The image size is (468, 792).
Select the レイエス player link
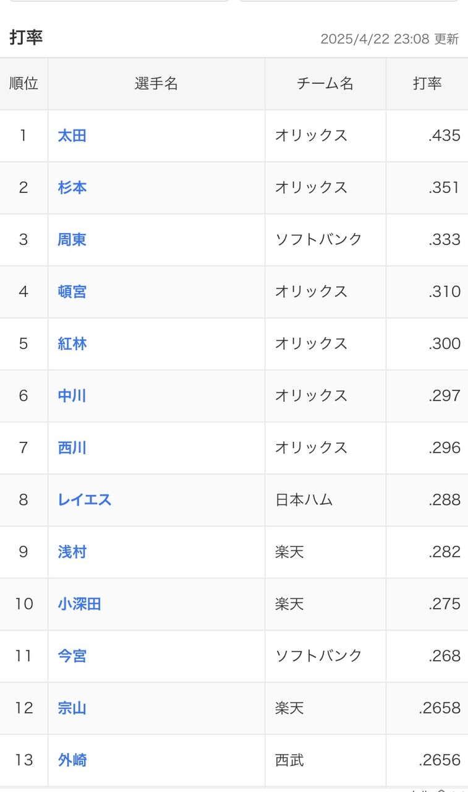coord(85,499)
